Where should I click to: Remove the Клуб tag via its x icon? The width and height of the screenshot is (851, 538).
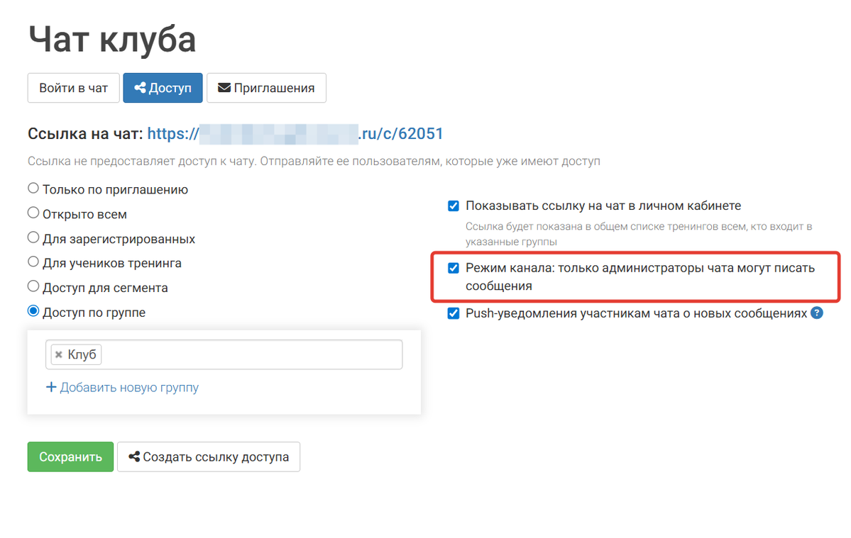coord(60,354)
